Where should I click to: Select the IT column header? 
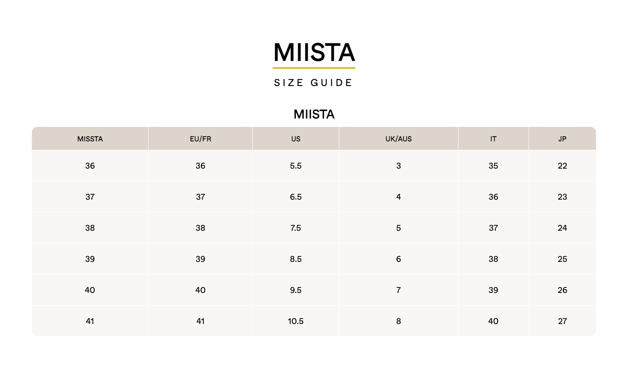point(493,139)
